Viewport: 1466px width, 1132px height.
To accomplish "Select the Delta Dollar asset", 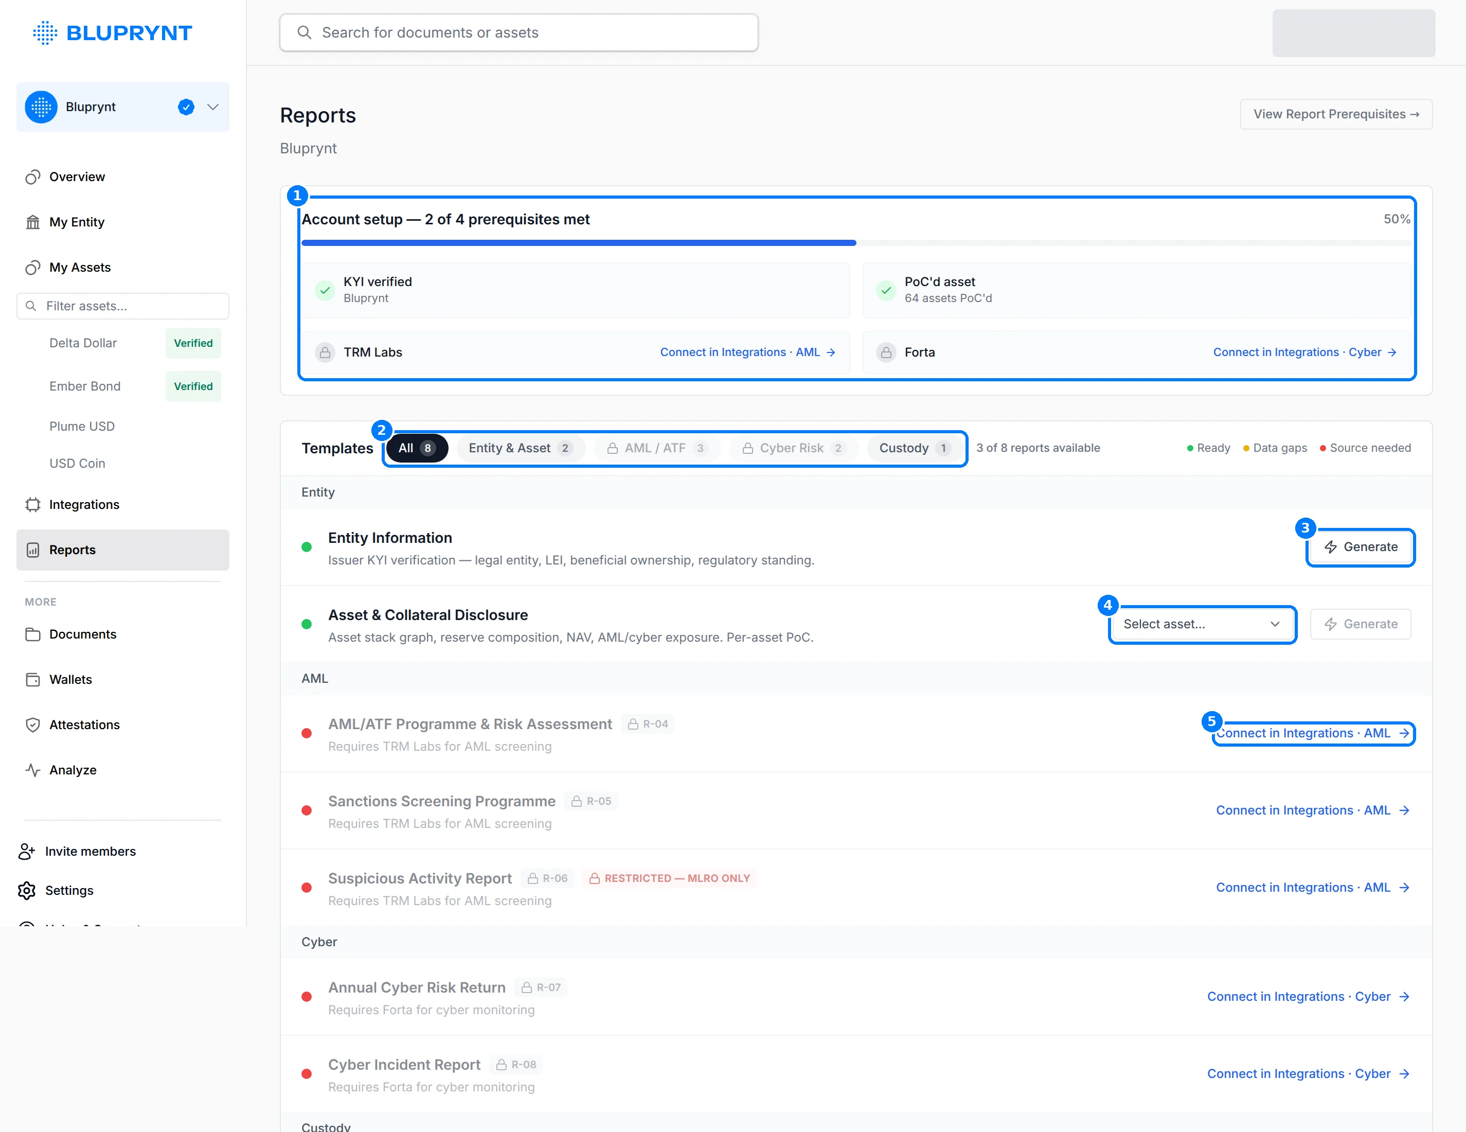I will 83,343.
